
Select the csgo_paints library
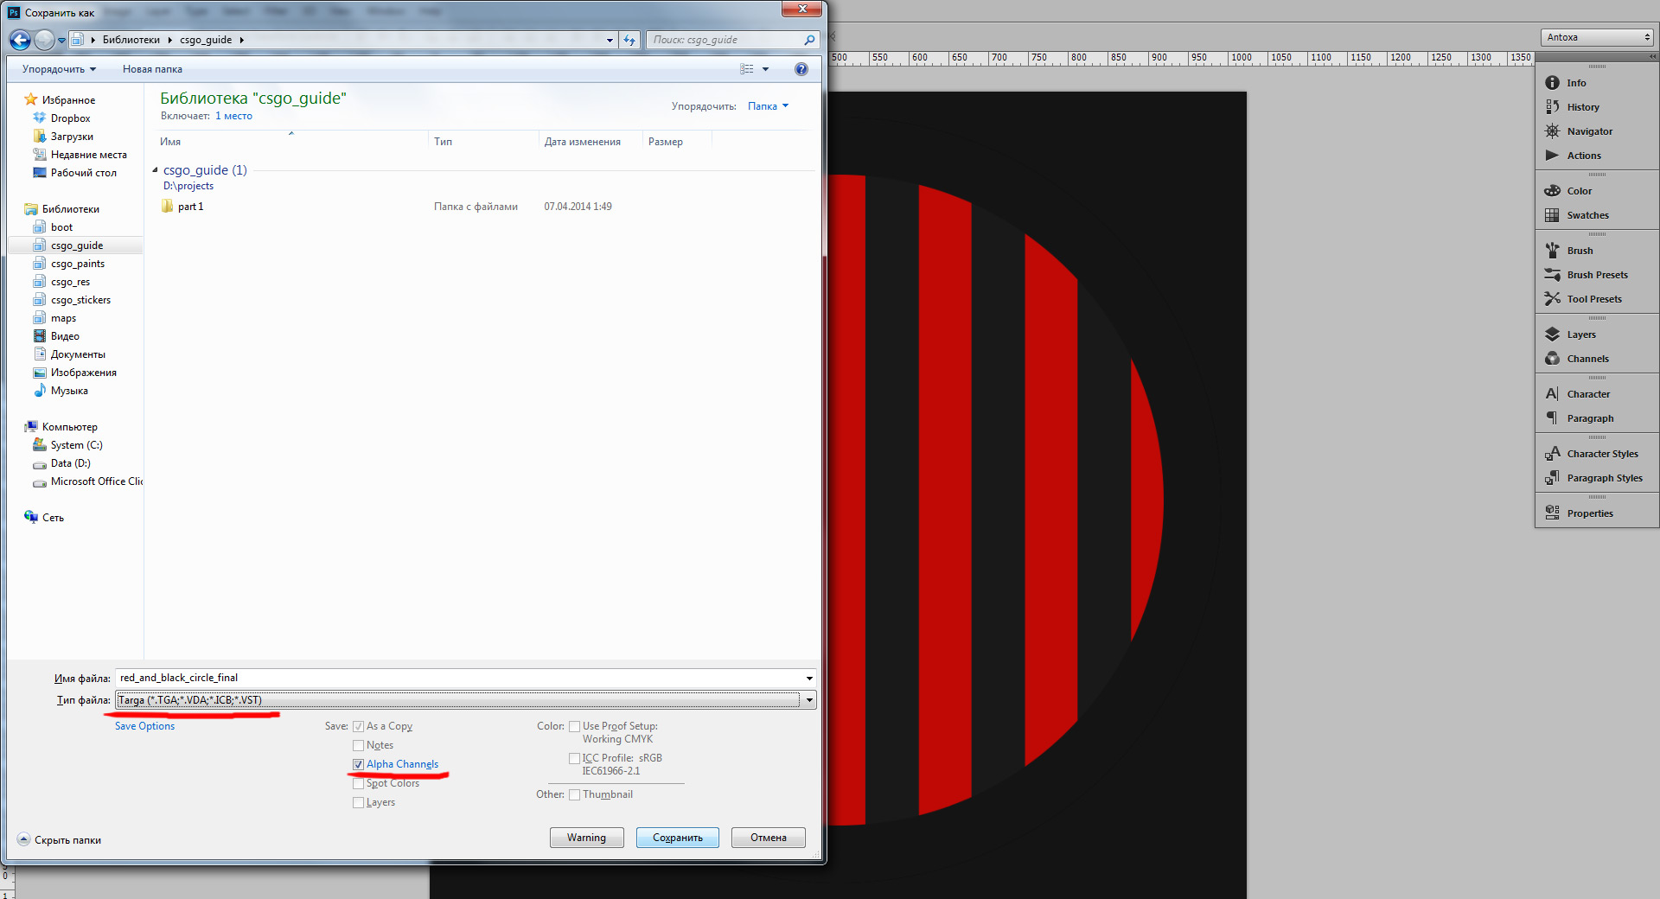tap(77, 264)
